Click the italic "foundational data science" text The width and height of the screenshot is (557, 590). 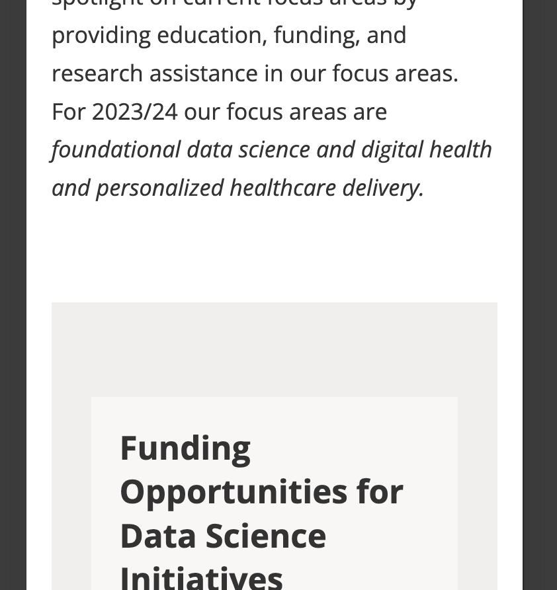pos(181,149)
